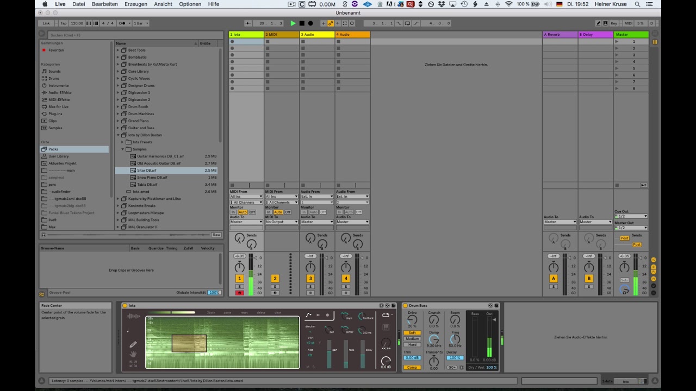Screen dimensions: 696x391
Task: Click the Wi-Fi icon in the menu bar
Action: (x=509, y=4)
